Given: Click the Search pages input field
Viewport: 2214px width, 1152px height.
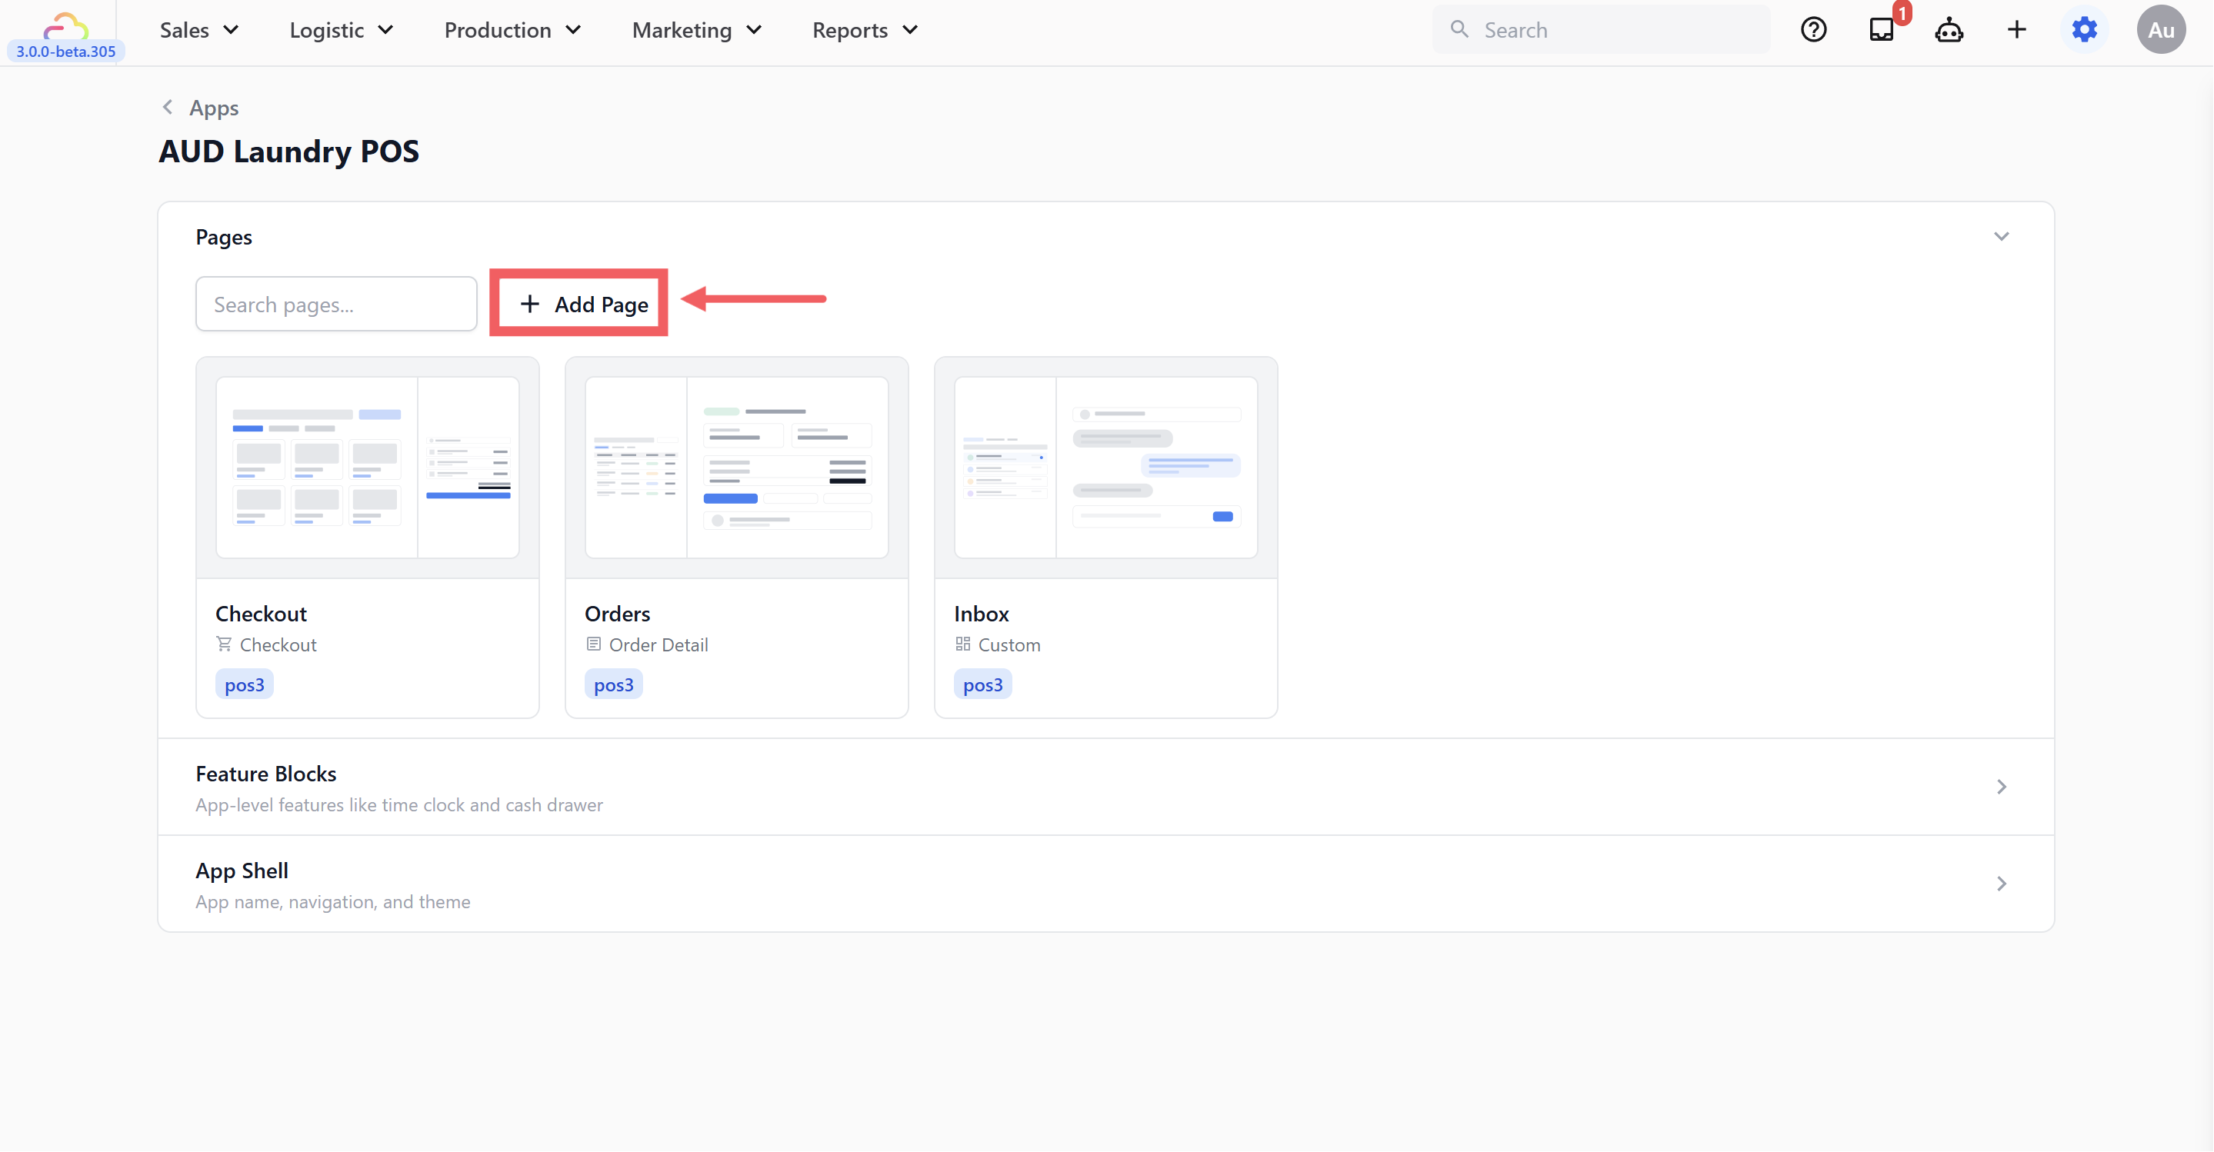Looking at the screenshot, I should 336,304.
